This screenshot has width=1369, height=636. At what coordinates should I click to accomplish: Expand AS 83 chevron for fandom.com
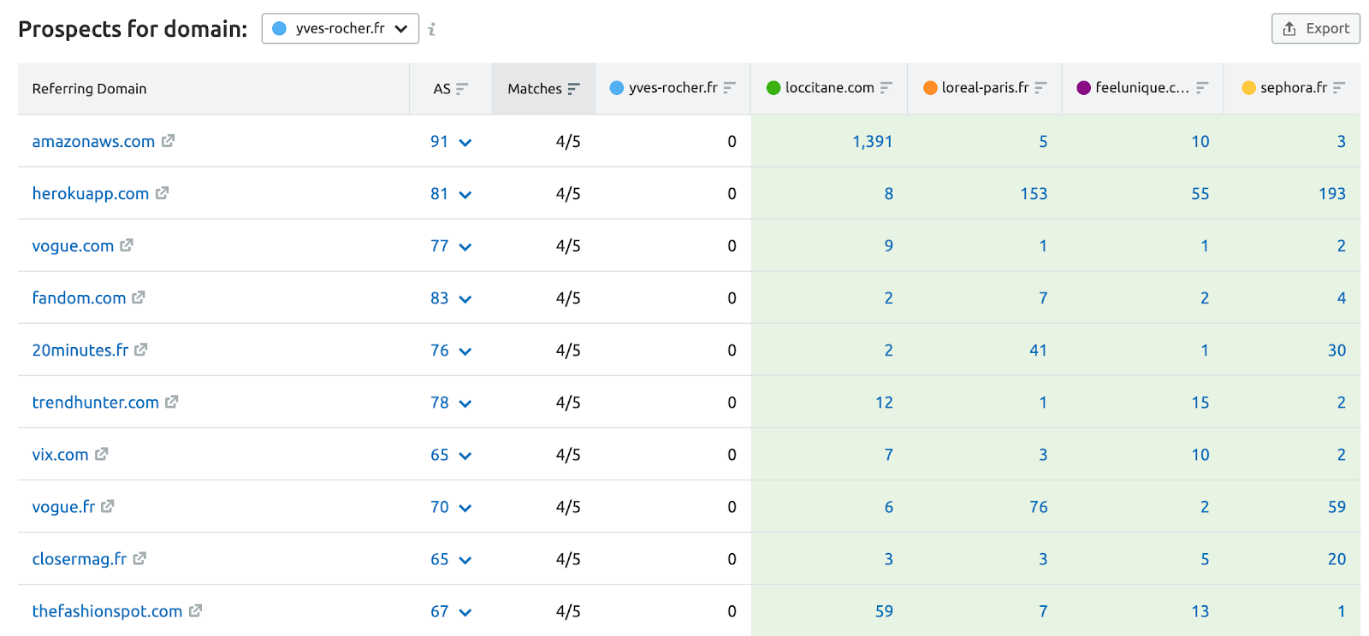[x=465, y=299]
